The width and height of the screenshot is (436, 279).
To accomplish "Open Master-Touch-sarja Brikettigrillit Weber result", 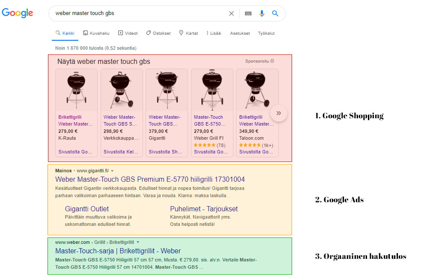I will (118, 251).
